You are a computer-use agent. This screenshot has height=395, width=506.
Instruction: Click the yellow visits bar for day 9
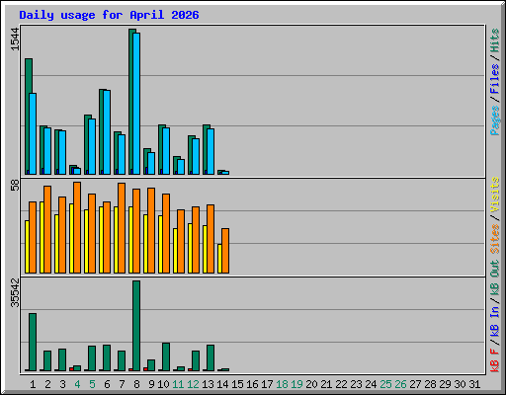point(145,244)
